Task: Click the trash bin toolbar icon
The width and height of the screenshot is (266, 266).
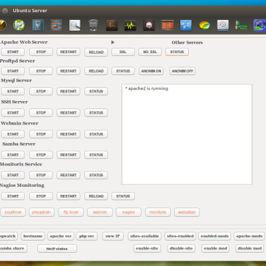Action: pos(93,25)
